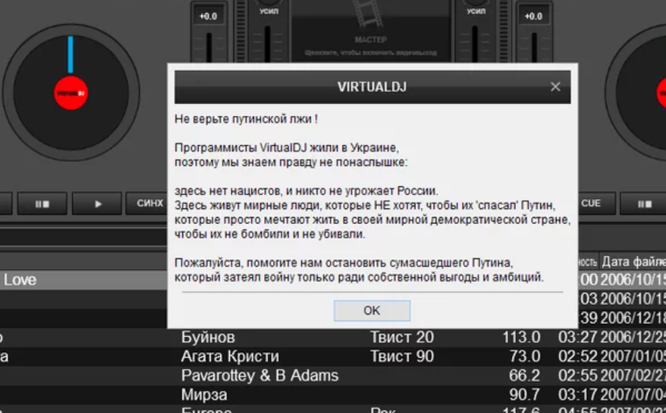Adjust the left усил gain slider
Image resolution: width=666 pixels, height=413 pixels.
267,43
